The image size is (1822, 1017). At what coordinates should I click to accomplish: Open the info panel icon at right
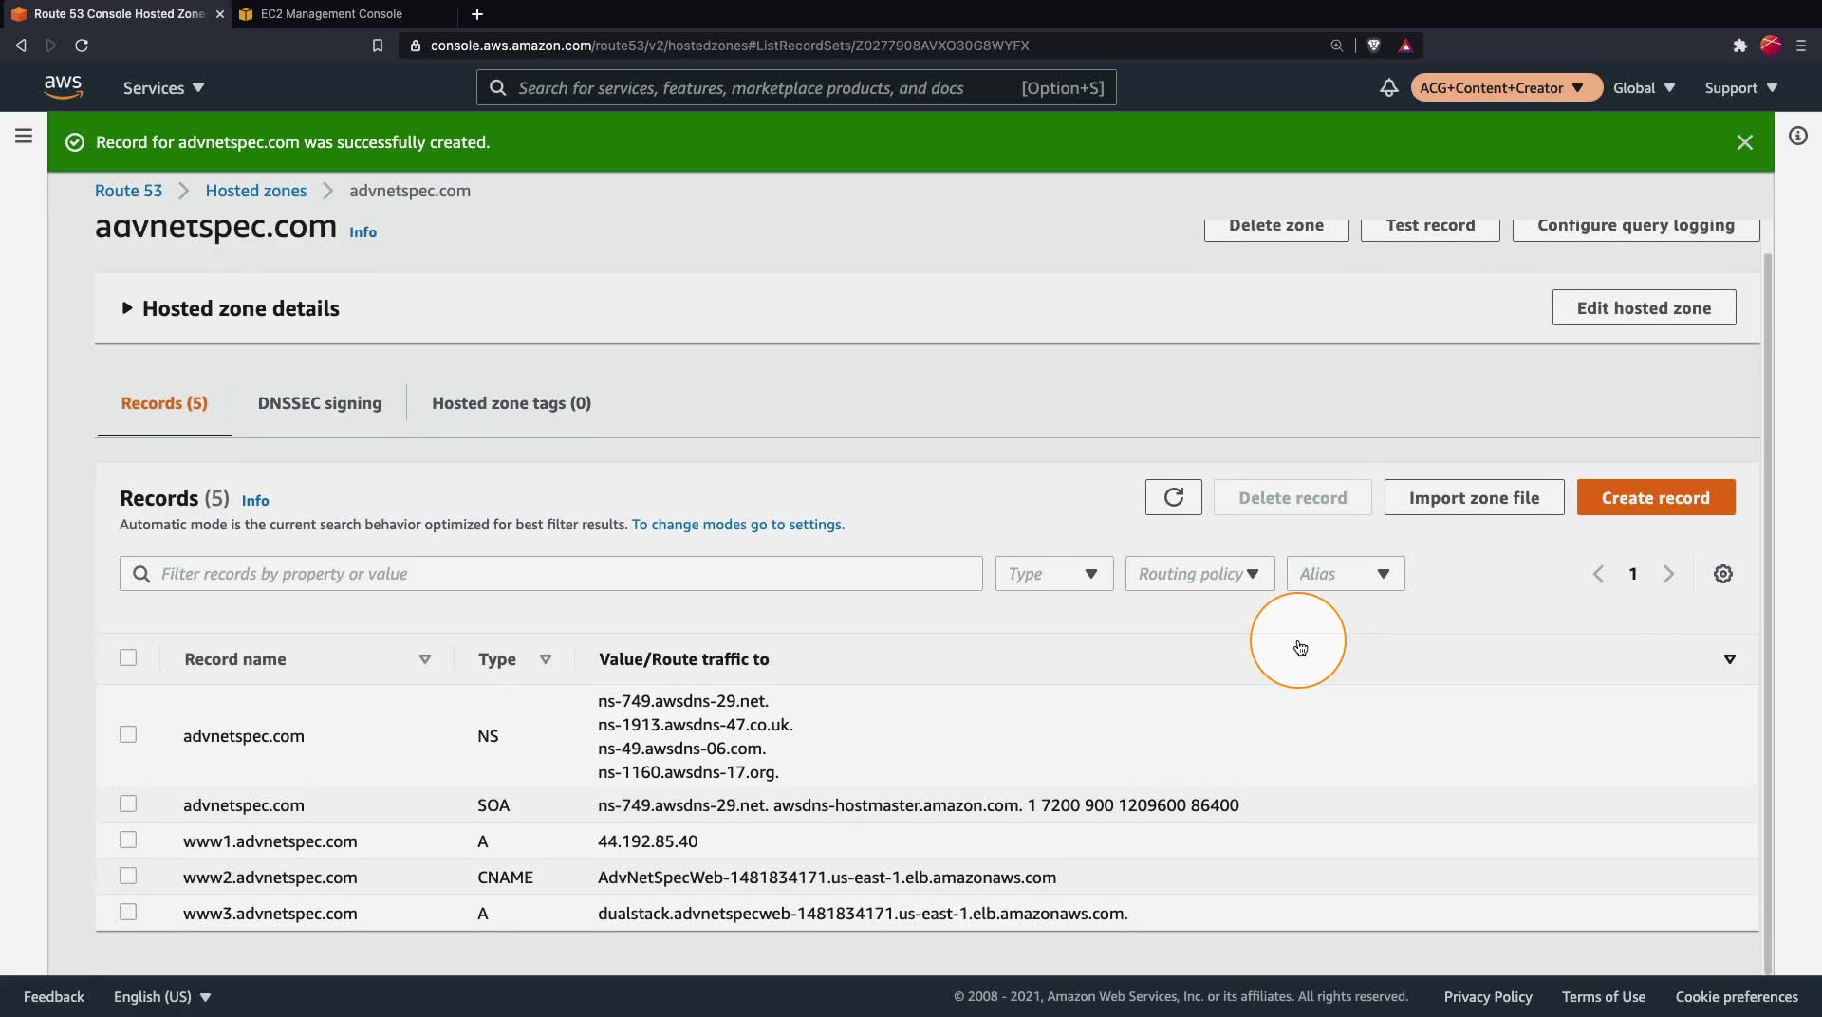tap(1797, 136)
